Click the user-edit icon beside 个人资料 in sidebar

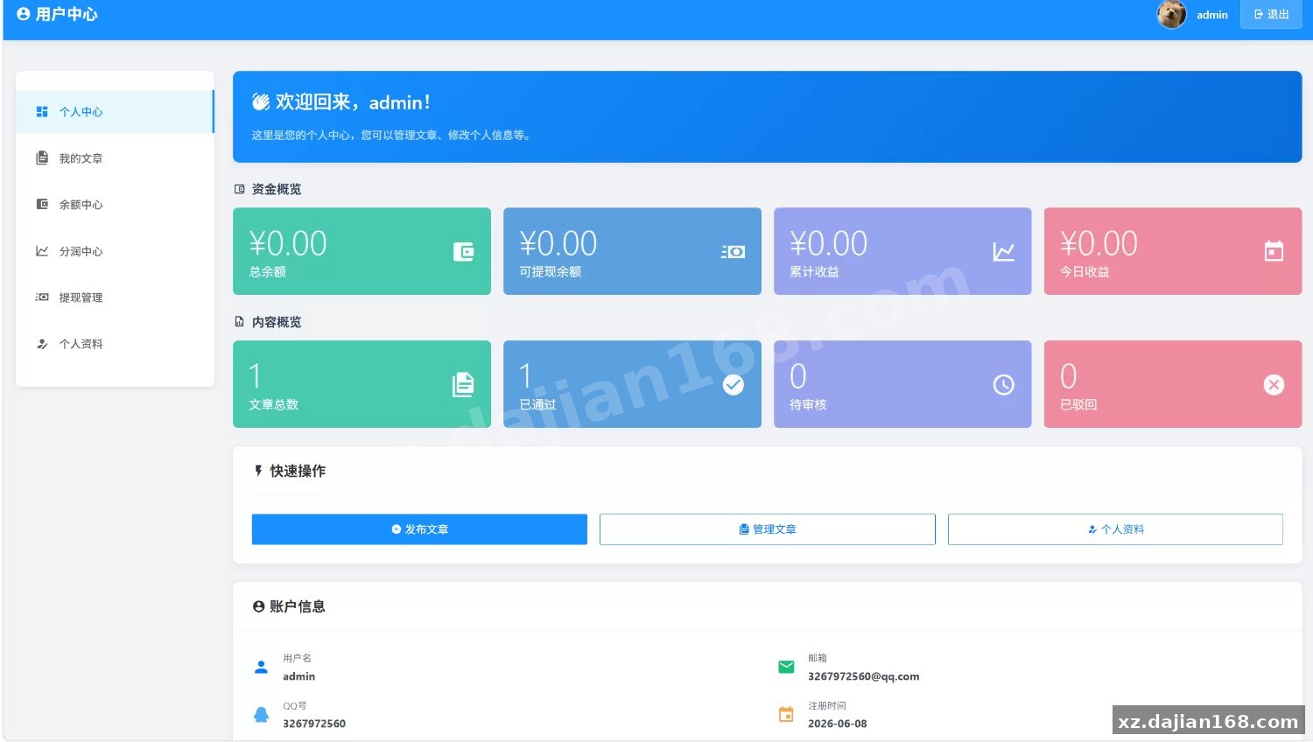pos(42,344)
